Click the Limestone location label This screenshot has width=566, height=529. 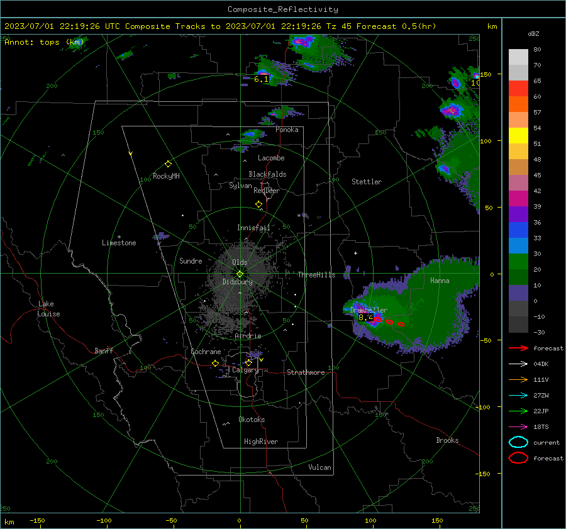coord(119,243)
